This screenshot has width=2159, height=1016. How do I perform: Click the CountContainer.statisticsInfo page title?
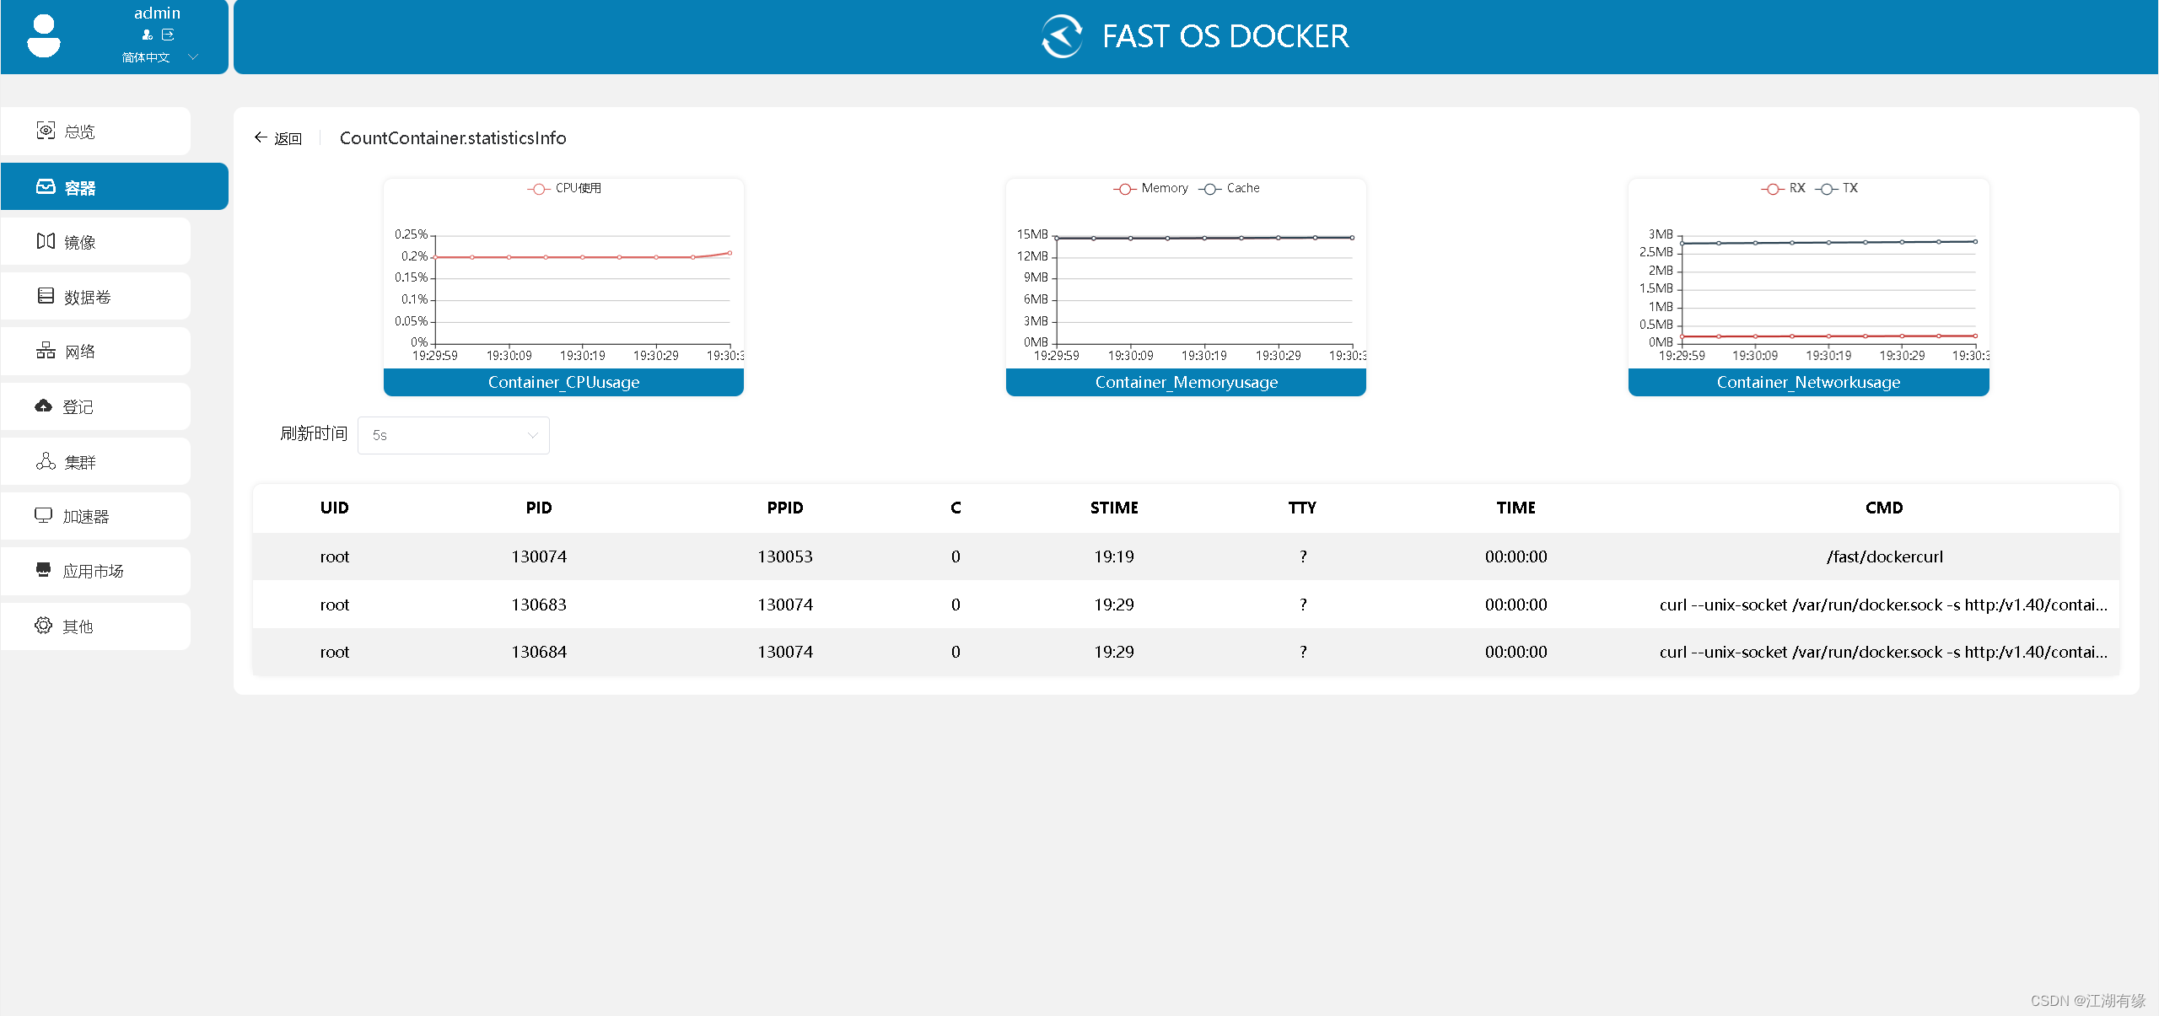(453, 138)
